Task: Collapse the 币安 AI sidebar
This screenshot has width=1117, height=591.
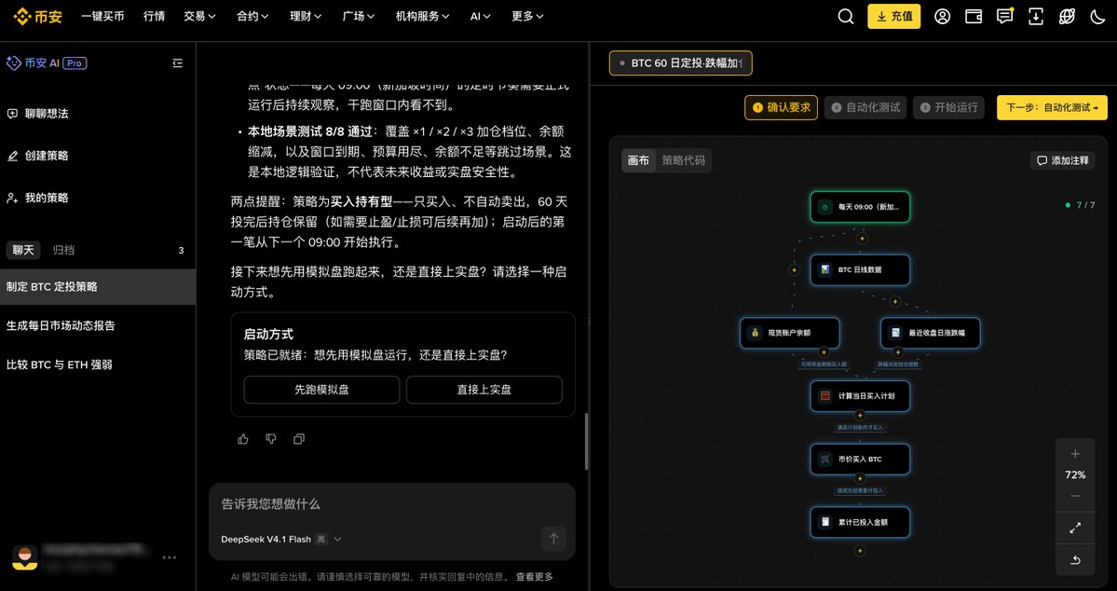Action: pos(177,63)
